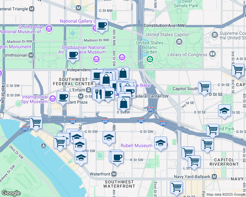Select the fork and knife restaurant marker

click(99, 94)
